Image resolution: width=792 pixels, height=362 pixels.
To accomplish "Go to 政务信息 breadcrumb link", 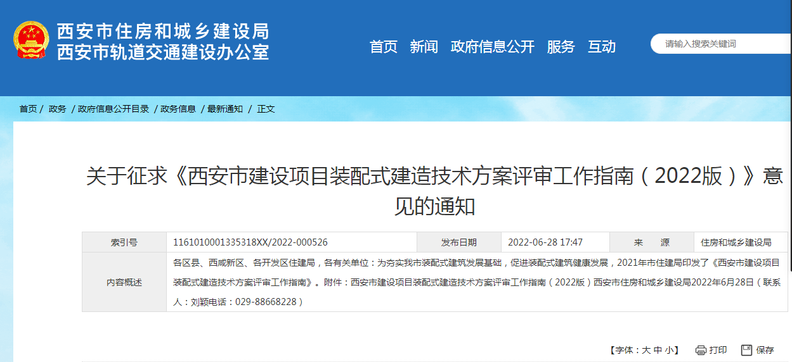I will click(x=178, y=109).
